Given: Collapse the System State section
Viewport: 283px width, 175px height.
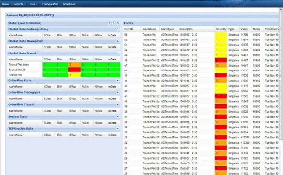Looking at the screenshot, I should pos(118,117).
